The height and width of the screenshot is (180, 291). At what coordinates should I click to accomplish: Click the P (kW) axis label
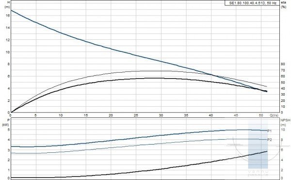[6, 122]
